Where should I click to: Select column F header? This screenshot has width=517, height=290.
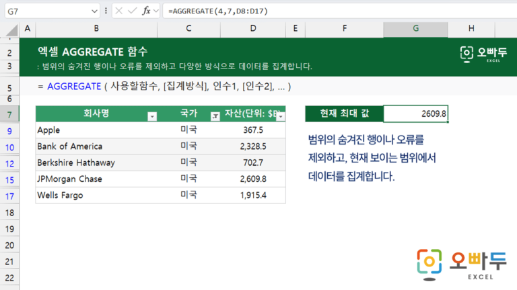pos(344,29)
